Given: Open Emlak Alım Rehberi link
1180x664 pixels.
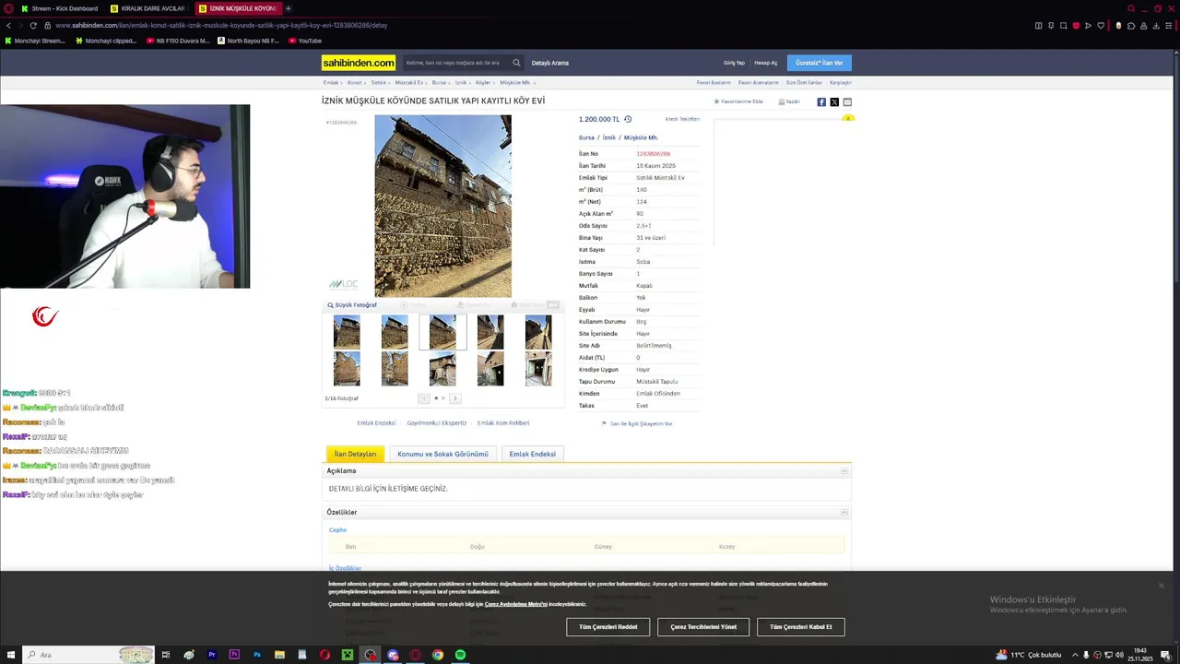Looking at the screenshot, I should [503, 423].
